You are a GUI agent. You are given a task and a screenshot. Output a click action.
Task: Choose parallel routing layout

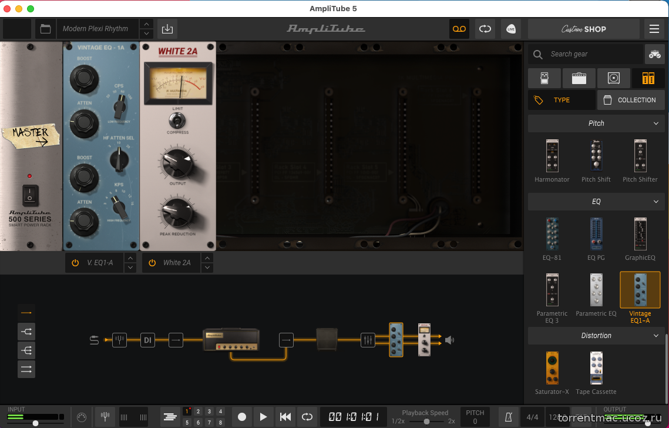pyautogui.click(x=26, y=369)
